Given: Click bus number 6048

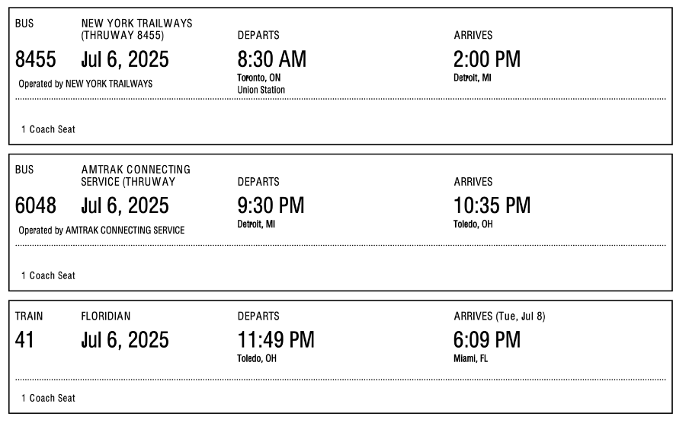Looking at the screenshot, I should pyautogui.click(x=35, y=206).
